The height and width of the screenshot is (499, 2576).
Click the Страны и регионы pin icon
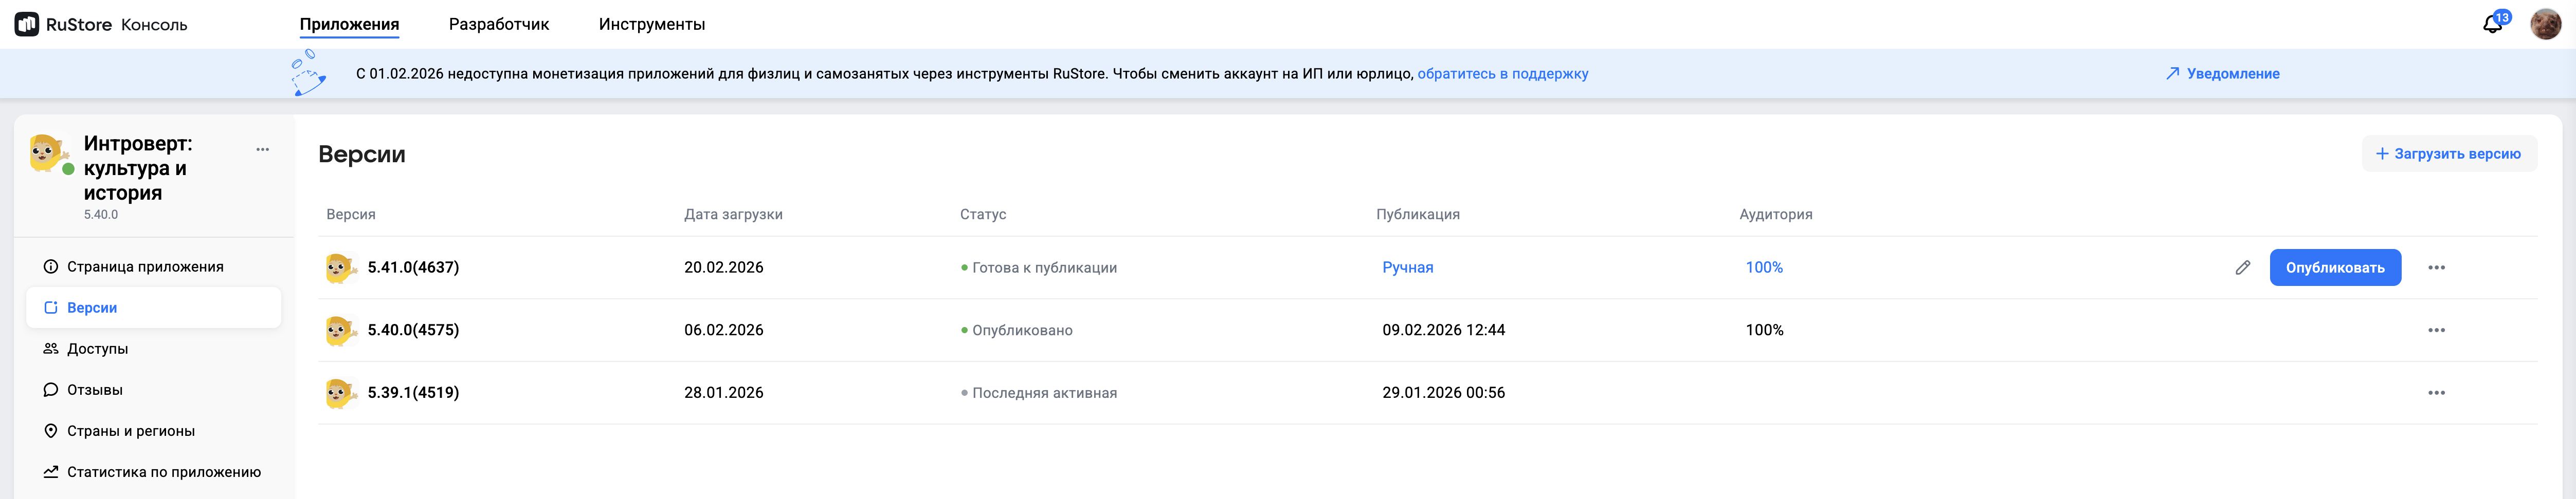click(51, 430)
